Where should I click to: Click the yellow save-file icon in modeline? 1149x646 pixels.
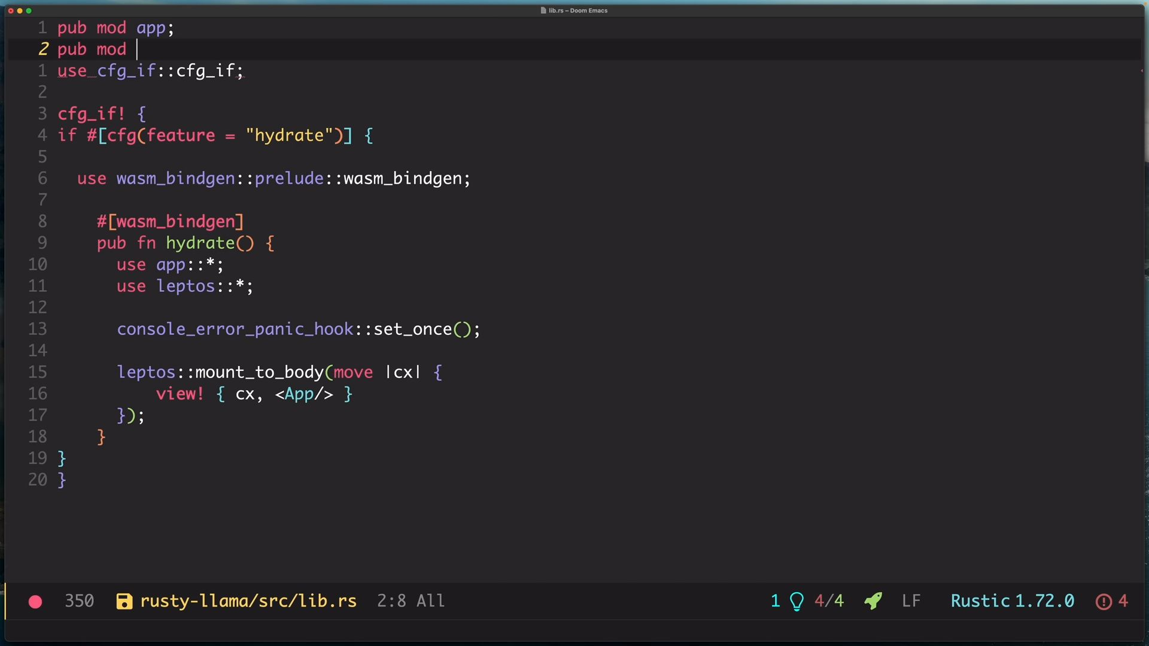[124, 602]
